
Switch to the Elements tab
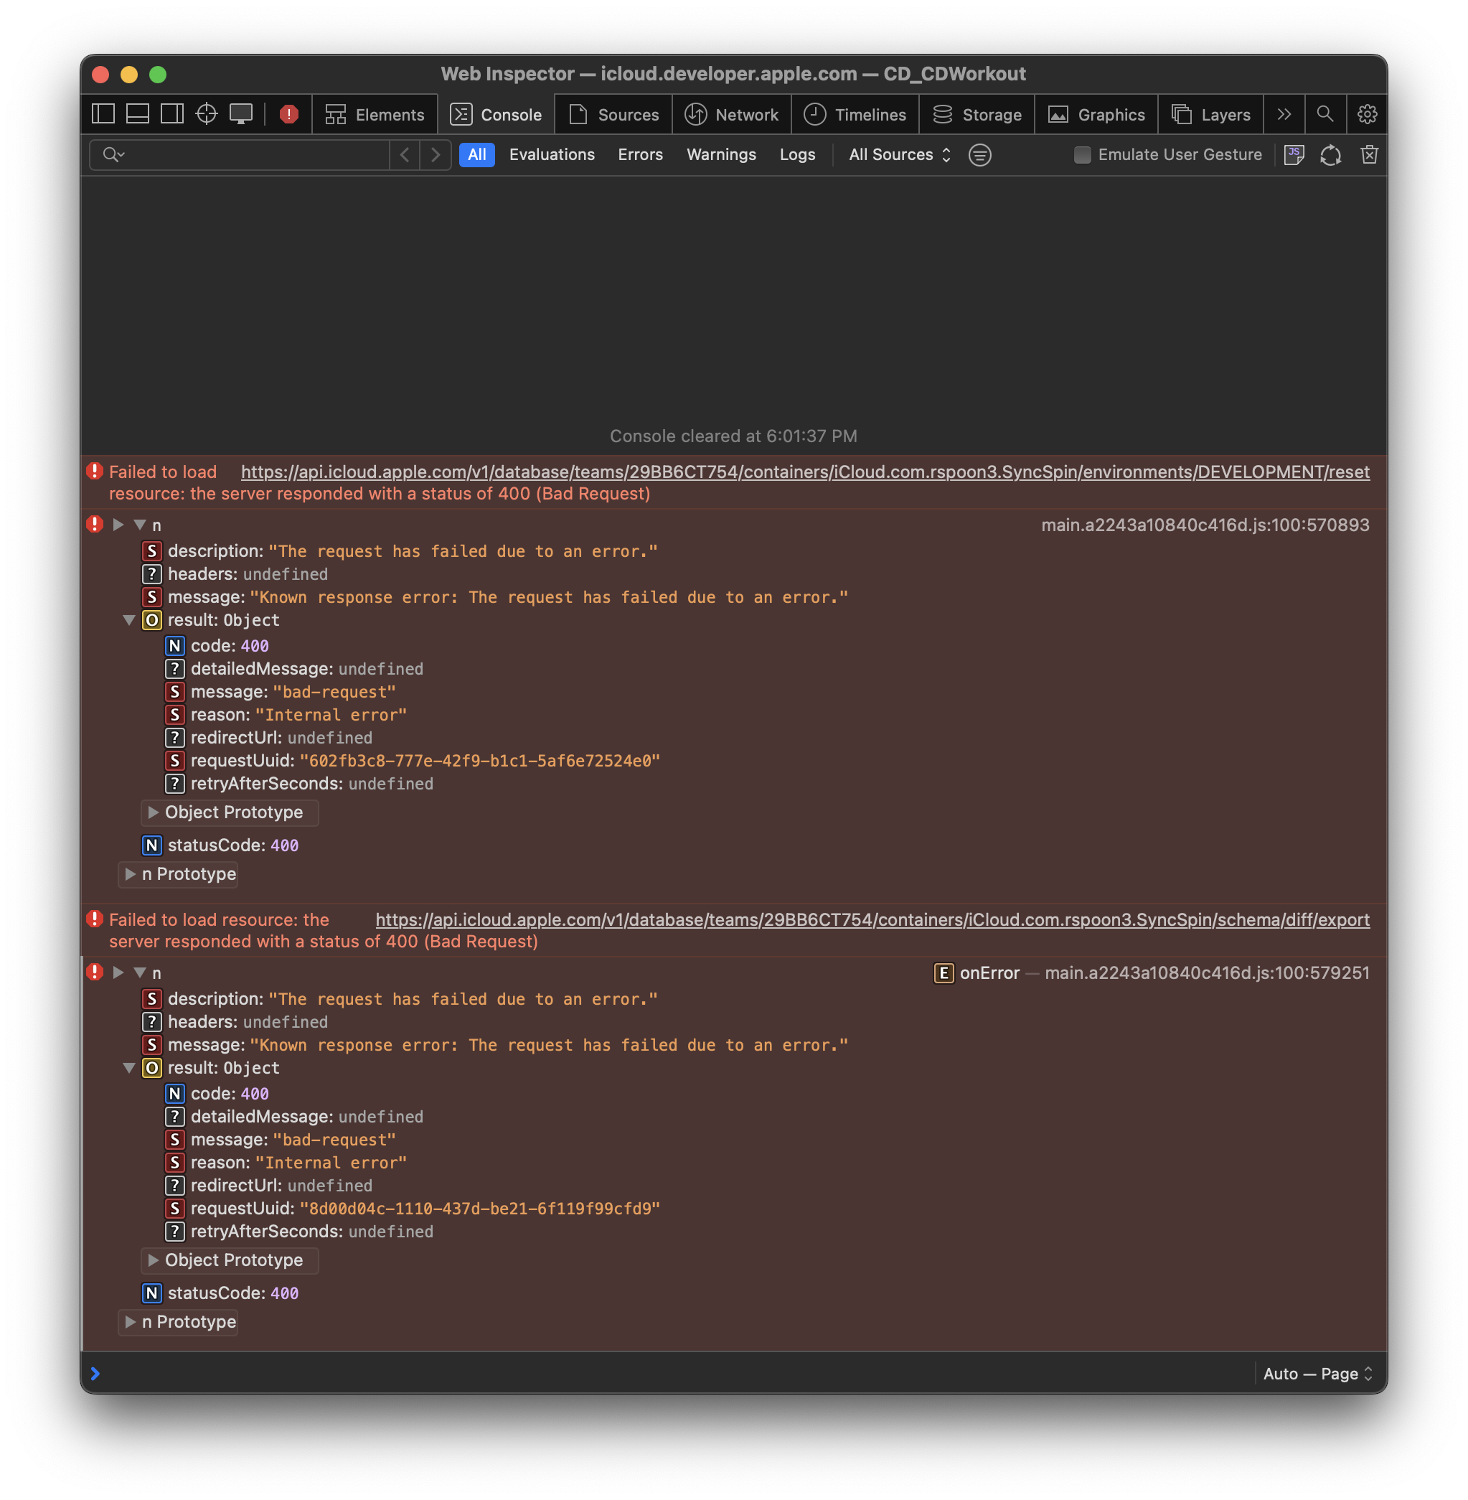[375, 115]
